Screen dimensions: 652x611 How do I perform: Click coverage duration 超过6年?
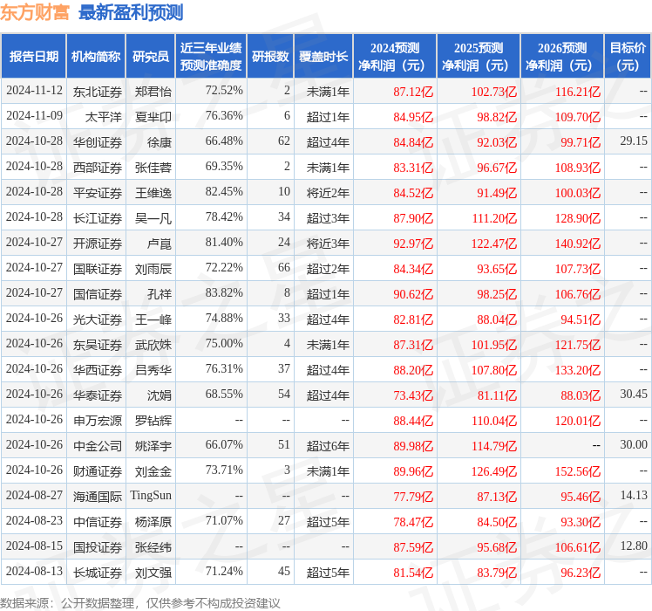328,447
